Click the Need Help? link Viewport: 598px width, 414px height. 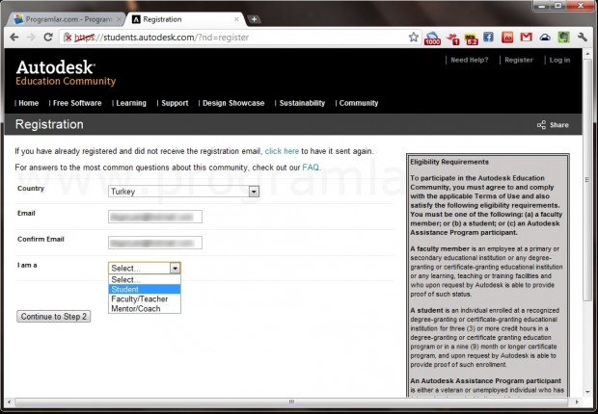pyautogui.click(x=470, y=60)
